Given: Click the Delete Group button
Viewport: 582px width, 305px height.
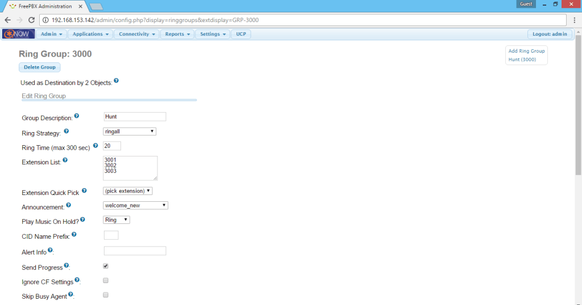Looking at the screenshot, I should pyautogui.click(x=40, y=67).
